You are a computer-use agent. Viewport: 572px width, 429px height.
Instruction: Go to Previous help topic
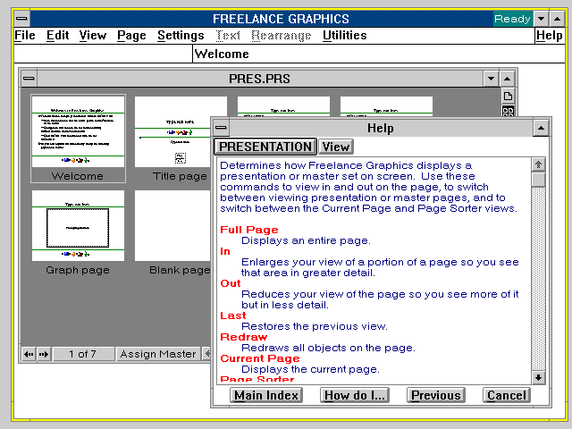pyautogui.click(x=436, y=395)
